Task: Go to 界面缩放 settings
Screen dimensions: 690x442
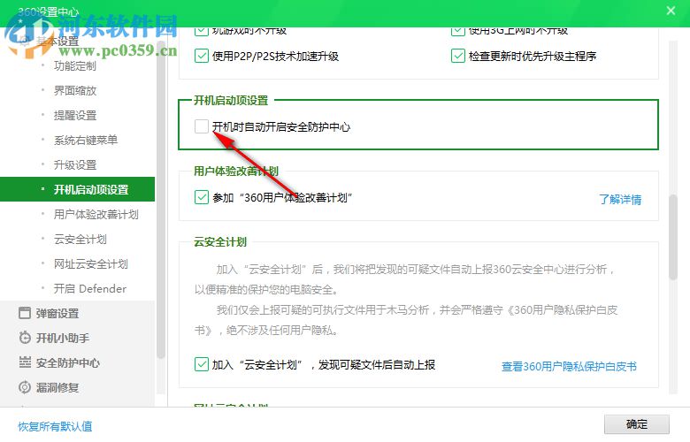Action: pyautogui.click(x=75, y=90)
